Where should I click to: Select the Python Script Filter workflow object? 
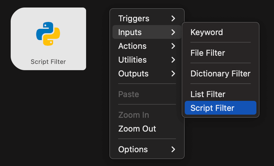[x=48, y=39]
